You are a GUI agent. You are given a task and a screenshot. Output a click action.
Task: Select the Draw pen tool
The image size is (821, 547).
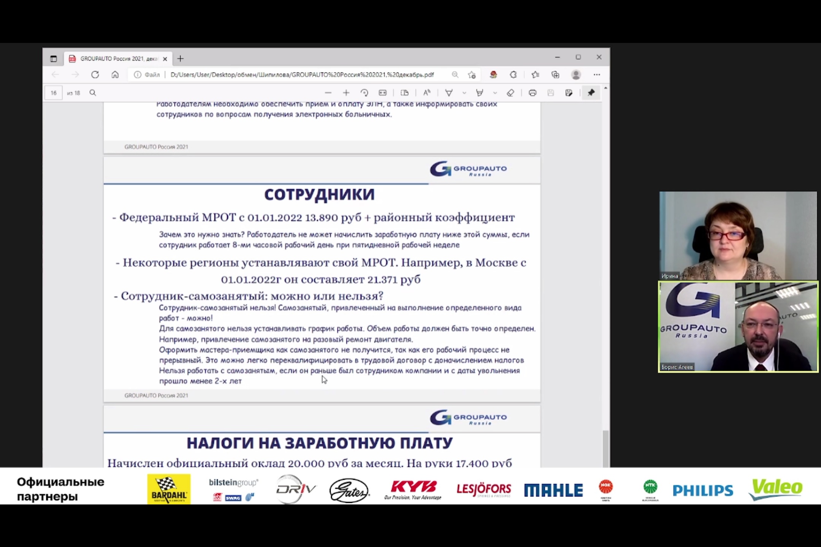(449, 93)
